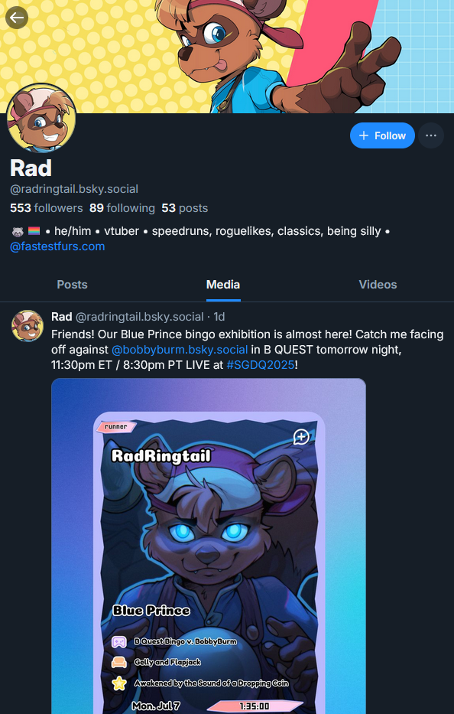Click the small post author avatar
This screenshot has width=454, height=714.
click(28, 326)
